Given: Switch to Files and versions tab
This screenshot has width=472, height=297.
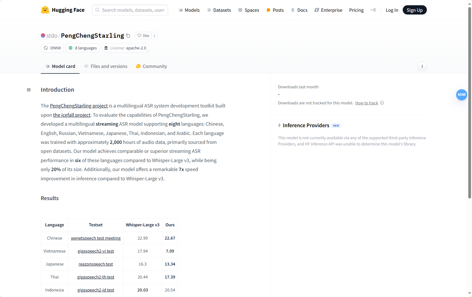Looking at the screenshot, I should 106,66.
